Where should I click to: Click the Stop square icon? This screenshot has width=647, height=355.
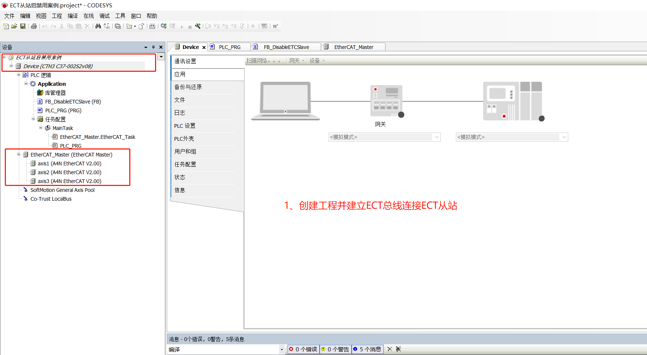(x=190, y=27)
